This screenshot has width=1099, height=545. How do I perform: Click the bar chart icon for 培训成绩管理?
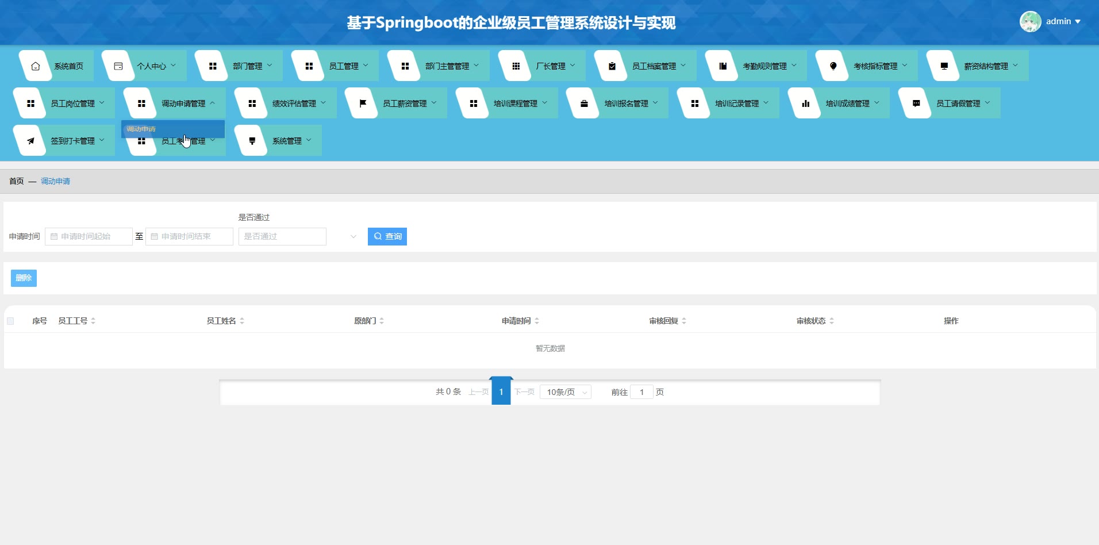pyautogui.click(x=805, y=103)
